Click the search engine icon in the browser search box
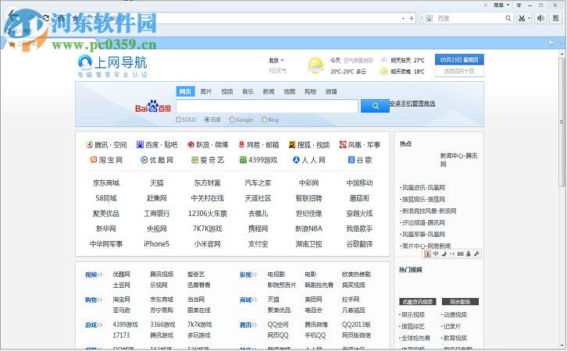 (x=429, y=19)
